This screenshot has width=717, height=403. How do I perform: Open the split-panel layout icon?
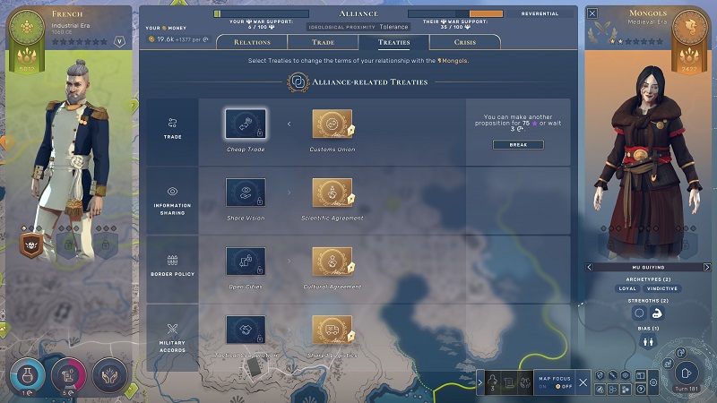click(x=641, y=375)
